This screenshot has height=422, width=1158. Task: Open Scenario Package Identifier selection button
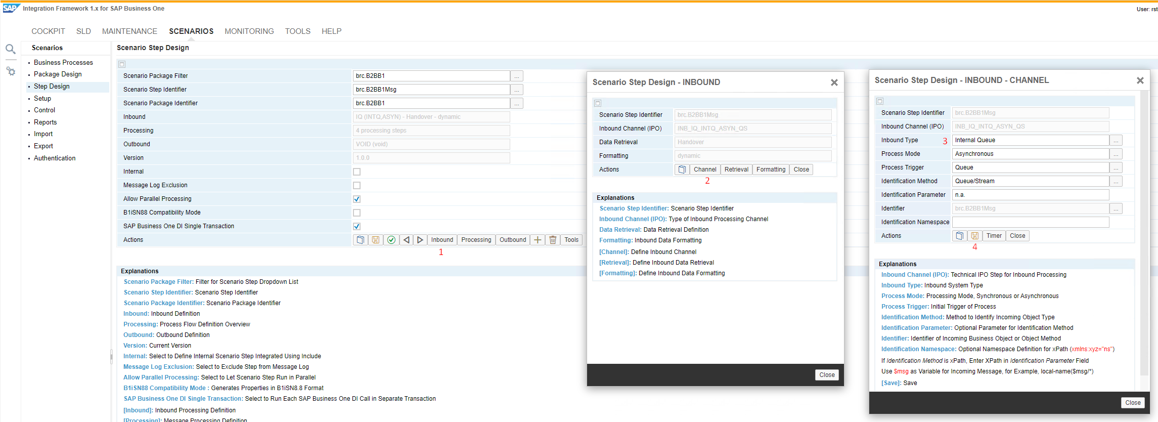tap(517, 103)
